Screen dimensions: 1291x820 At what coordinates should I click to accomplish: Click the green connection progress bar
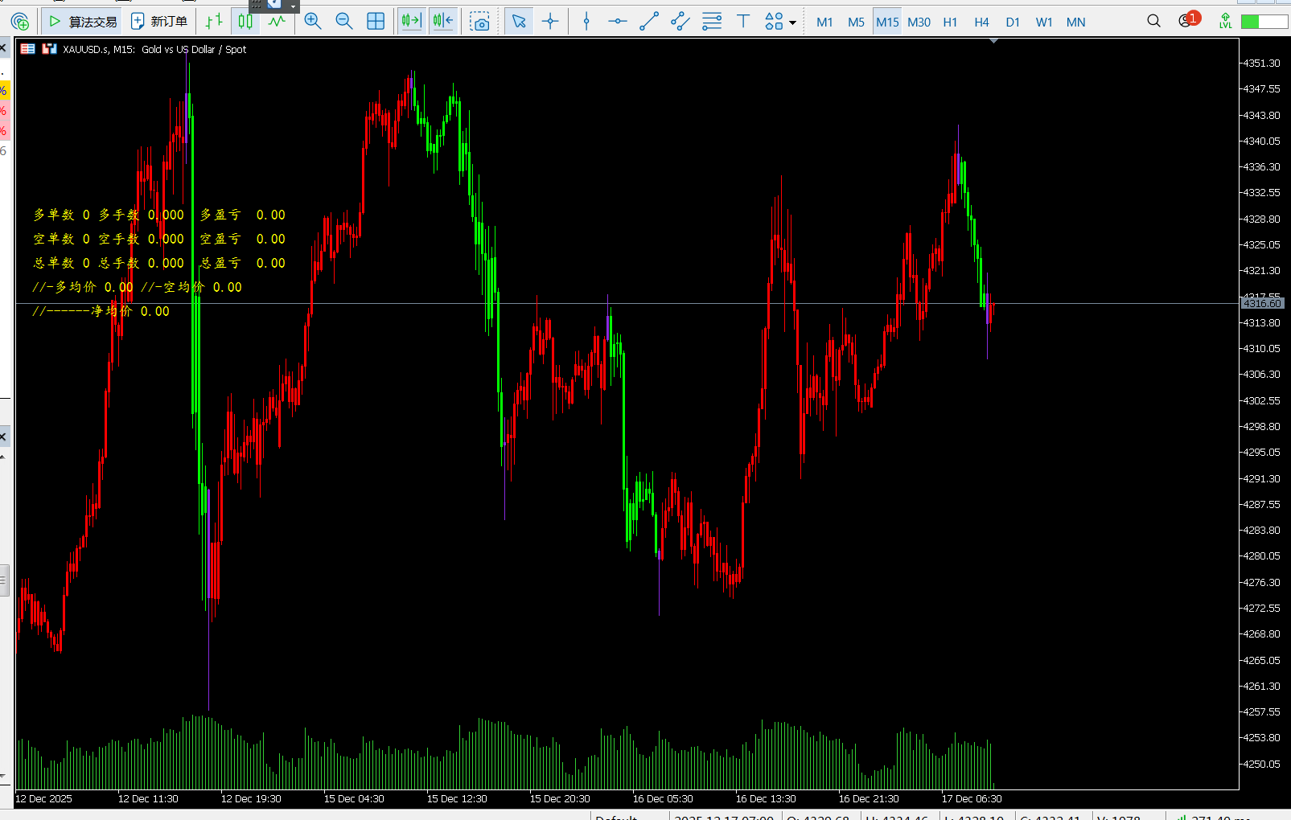[1264, 22]
